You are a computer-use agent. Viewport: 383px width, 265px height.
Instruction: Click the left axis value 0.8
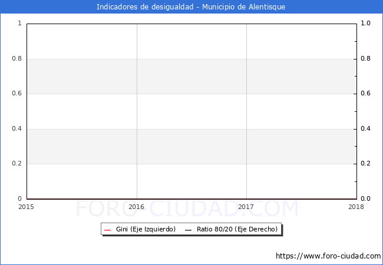click(x=17, y=58)
